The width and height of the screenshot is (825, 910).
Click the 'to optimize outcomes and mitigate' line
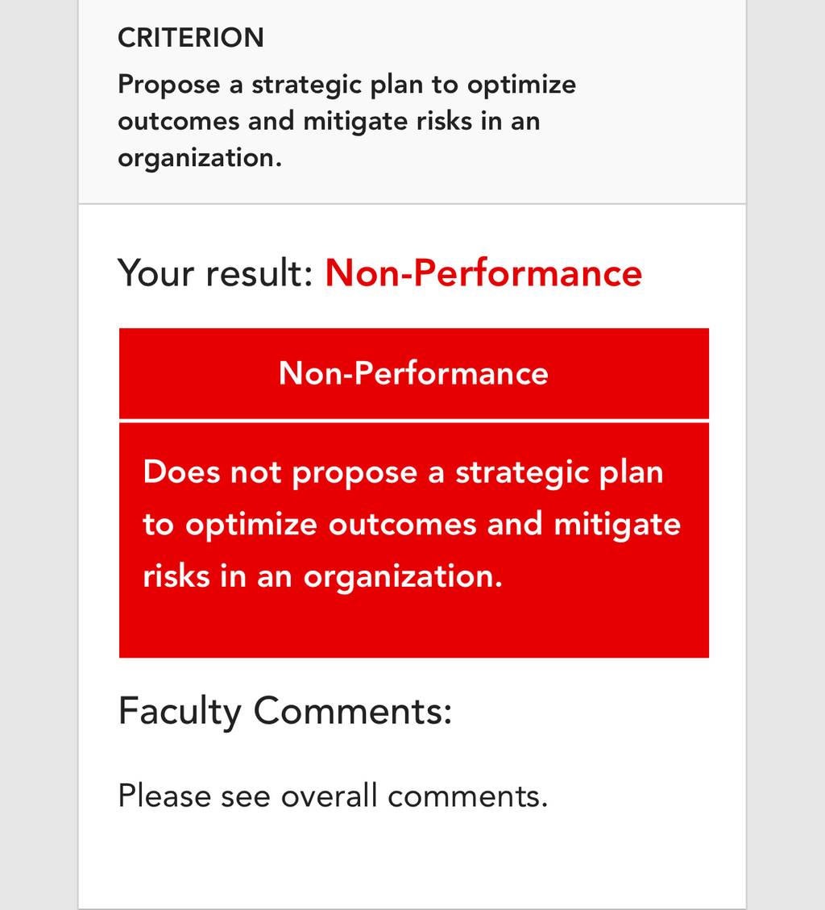(x=412, y=525)
